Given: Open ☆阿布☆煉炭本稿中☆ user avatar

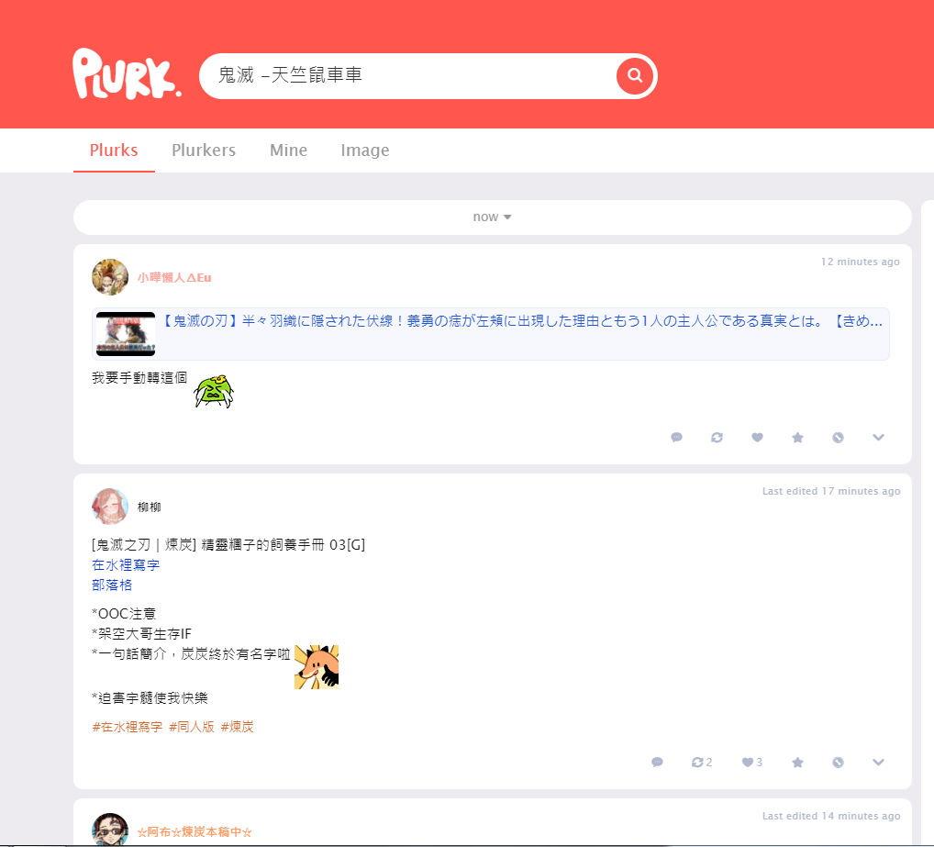Looking at the screenshot, I should pyautogui.click(x=110, y=830).
